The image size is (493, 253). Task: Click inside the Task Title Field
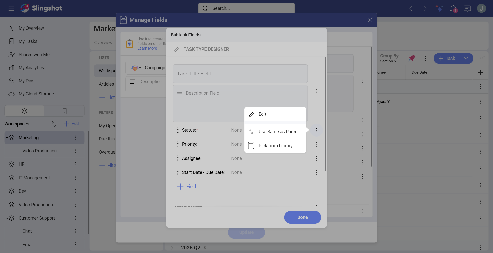[x=240, y=74]
